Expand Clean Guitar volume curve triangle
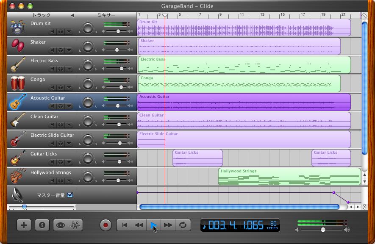Image resolution: width=375 pixels, height=244 pixels. click(69, 125)
